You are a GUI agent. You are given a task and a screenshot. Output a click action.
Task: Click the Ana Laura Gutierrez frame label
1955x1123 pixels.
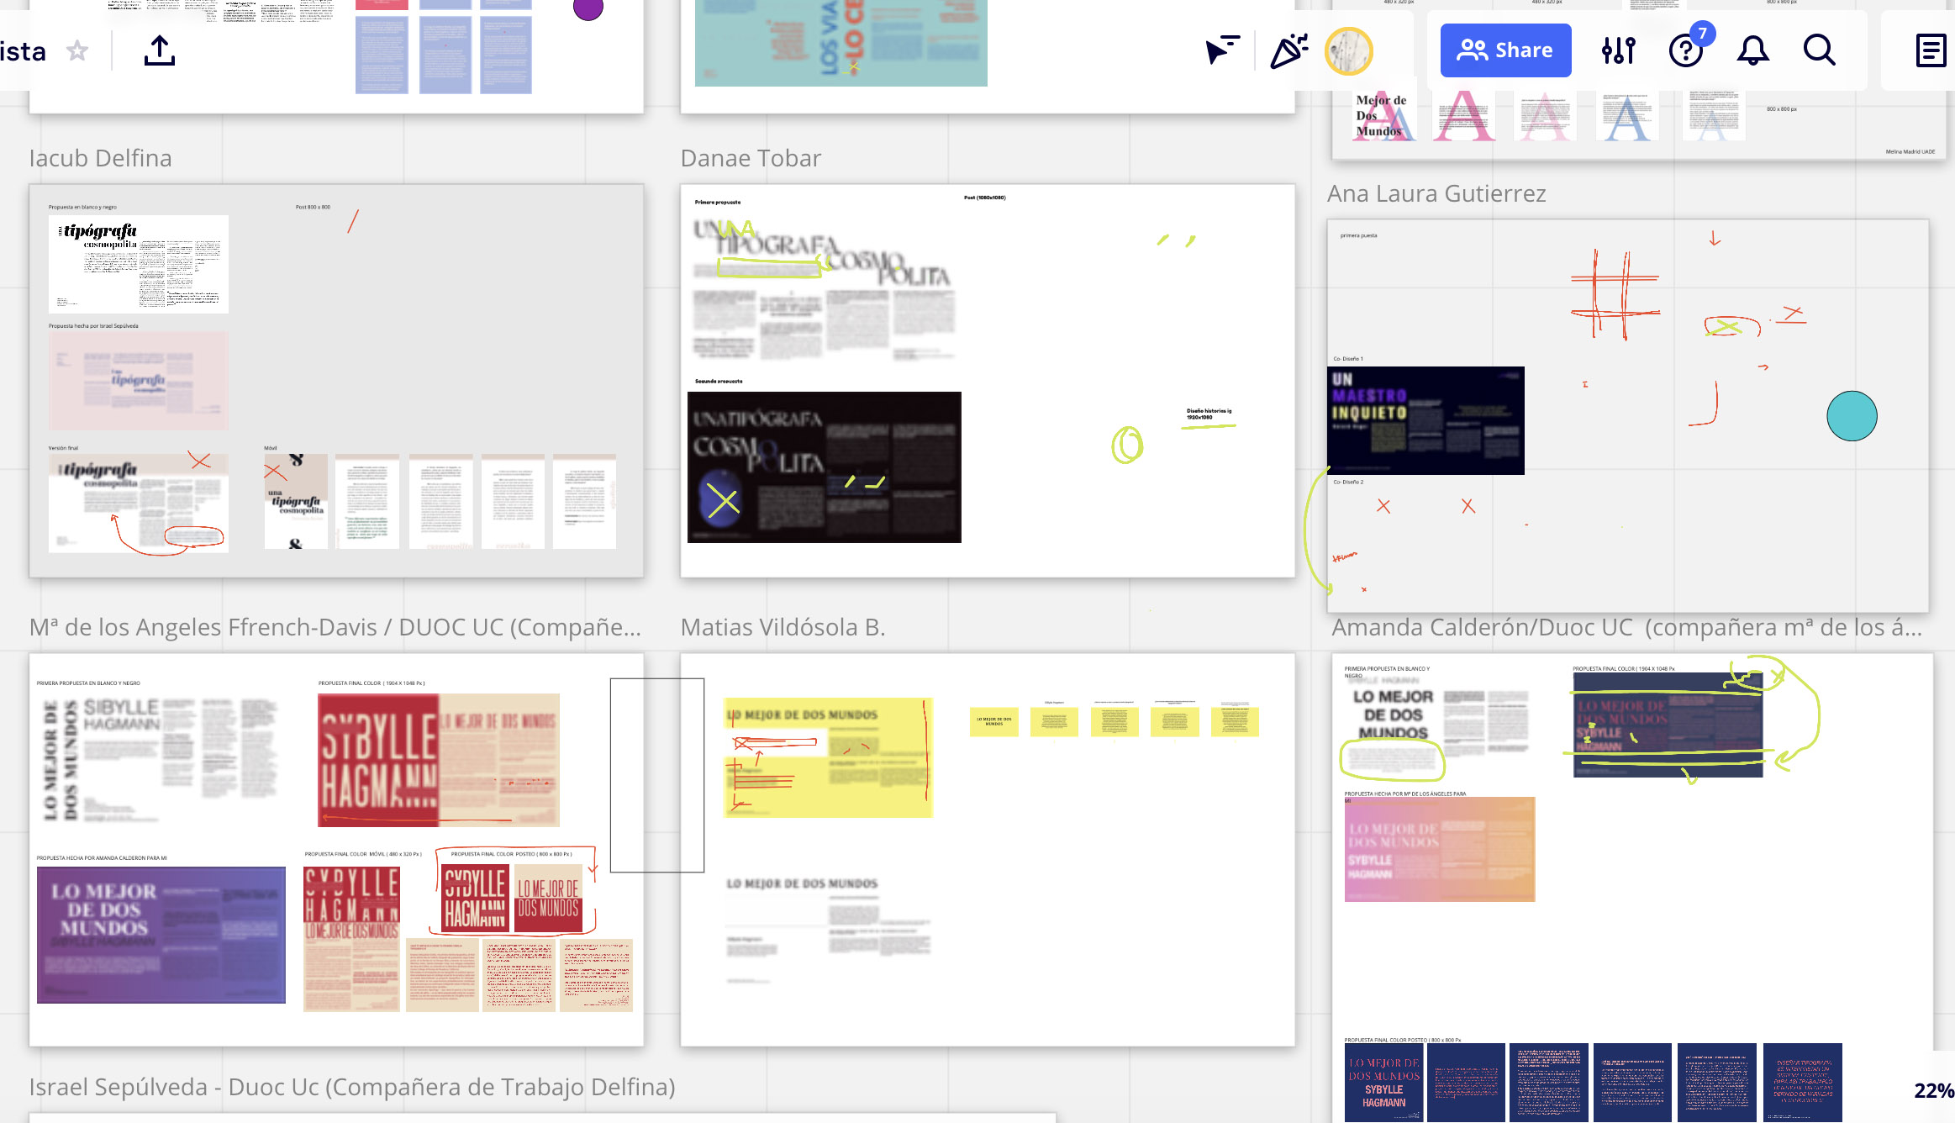click(x=1436, y=193)
